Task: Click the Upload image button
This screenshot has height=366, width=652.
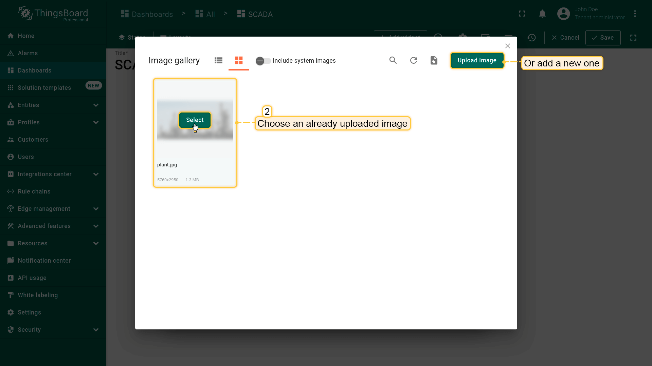Action: (x=477, y=60)
